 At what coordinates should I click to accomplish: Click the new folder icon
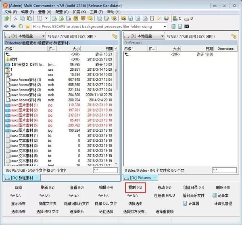coord(90,19)
